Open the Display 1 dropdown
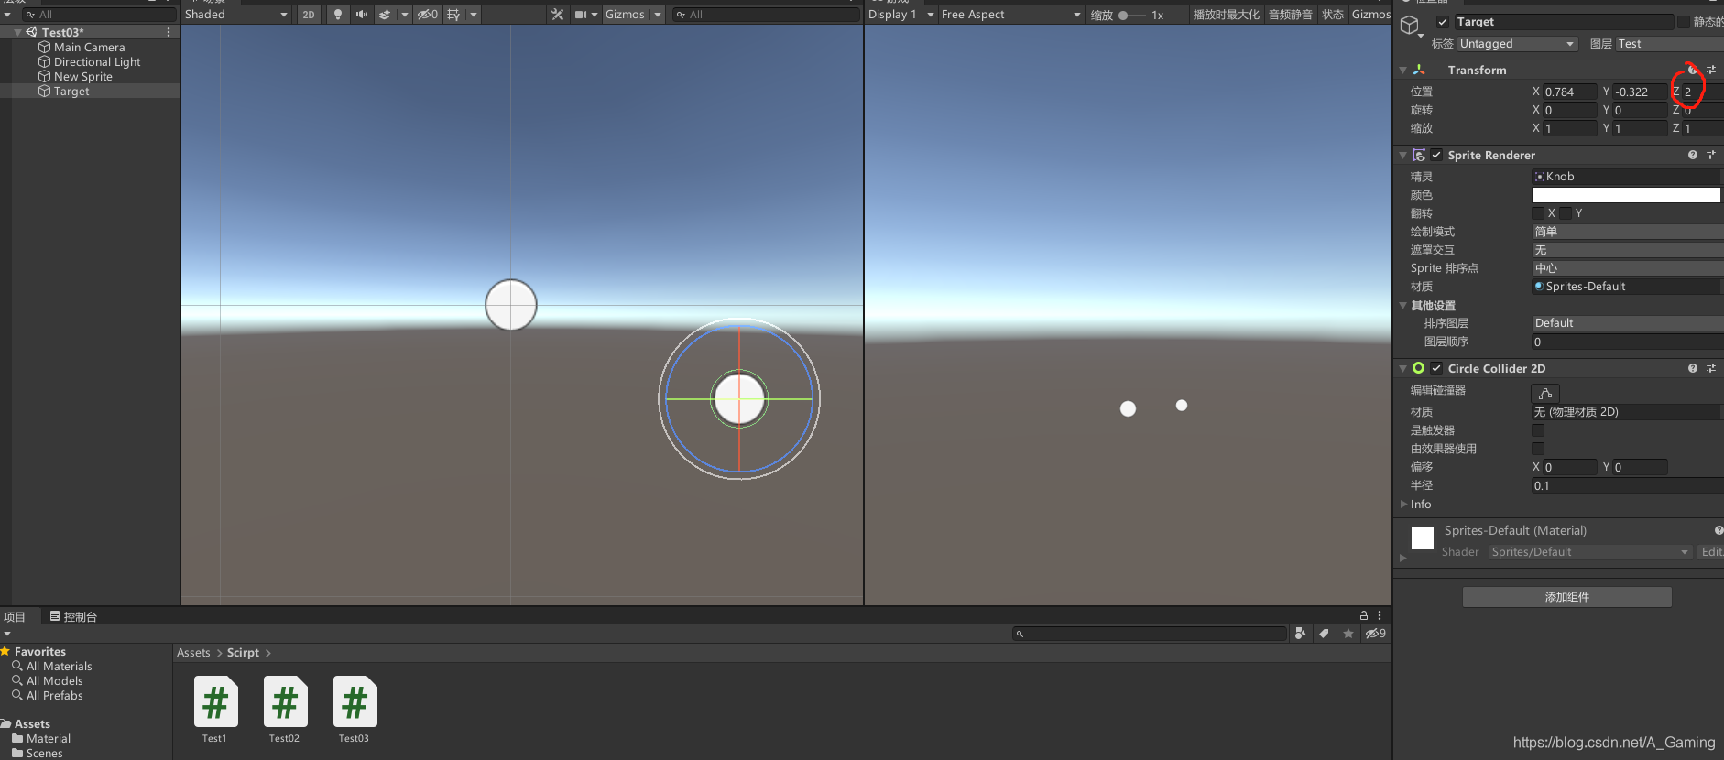 pos(901,15)
